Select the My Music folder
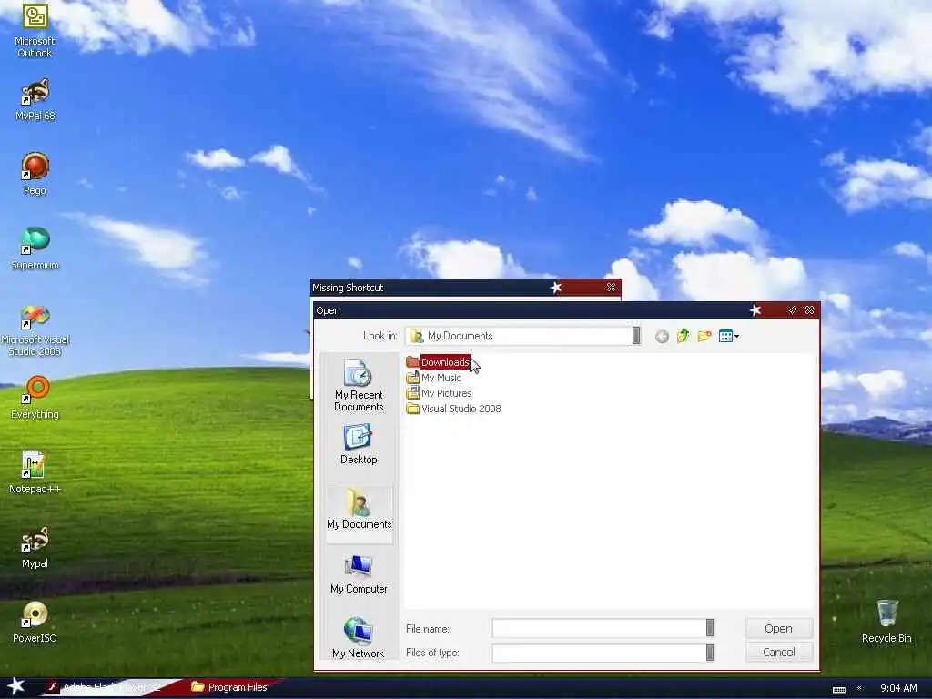 click(x=434, y=378)
